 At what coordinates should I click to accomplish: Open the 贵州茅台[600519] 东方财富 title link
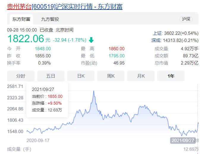pos(64,7)
